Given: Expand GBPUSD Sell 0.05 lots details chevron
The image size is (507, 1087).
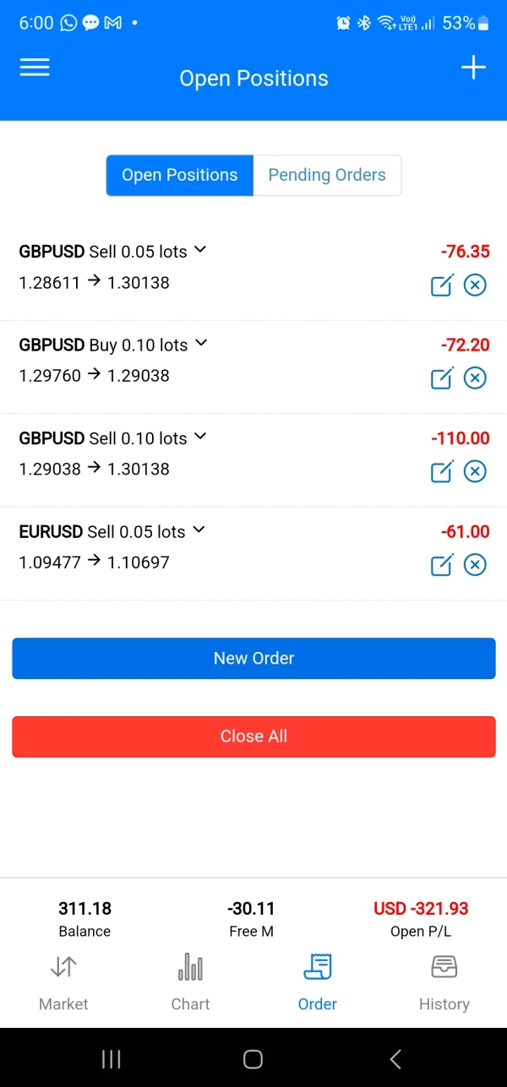Looking at the screenshot, I should [x=200, y=250].
